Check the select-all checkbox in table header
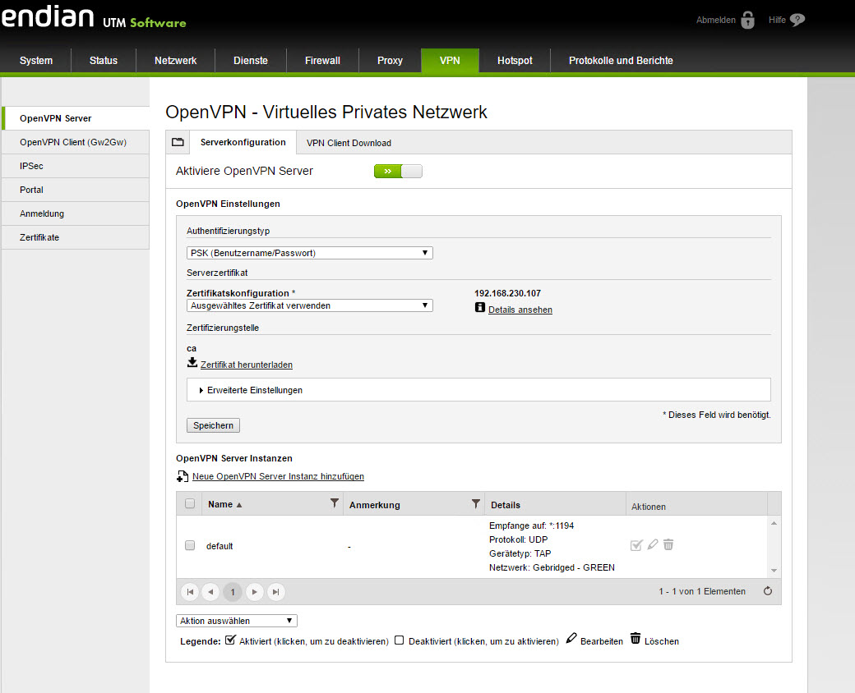The width and height of the screenshot is (855, 693). [x=190, y=504]
